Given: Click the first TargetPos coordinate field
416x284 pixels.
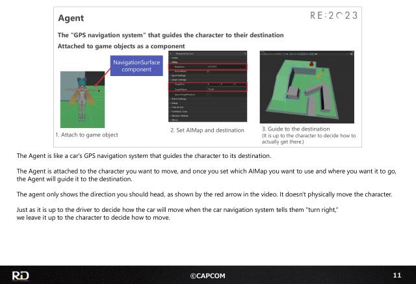Looking at the screenshot, I should [213, 84].
